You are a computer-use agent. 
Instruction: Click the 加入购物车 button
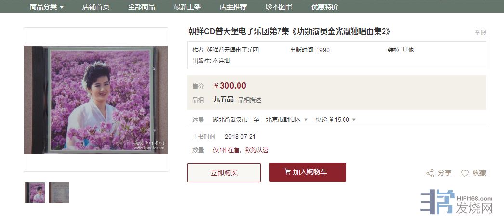(307, 172)
